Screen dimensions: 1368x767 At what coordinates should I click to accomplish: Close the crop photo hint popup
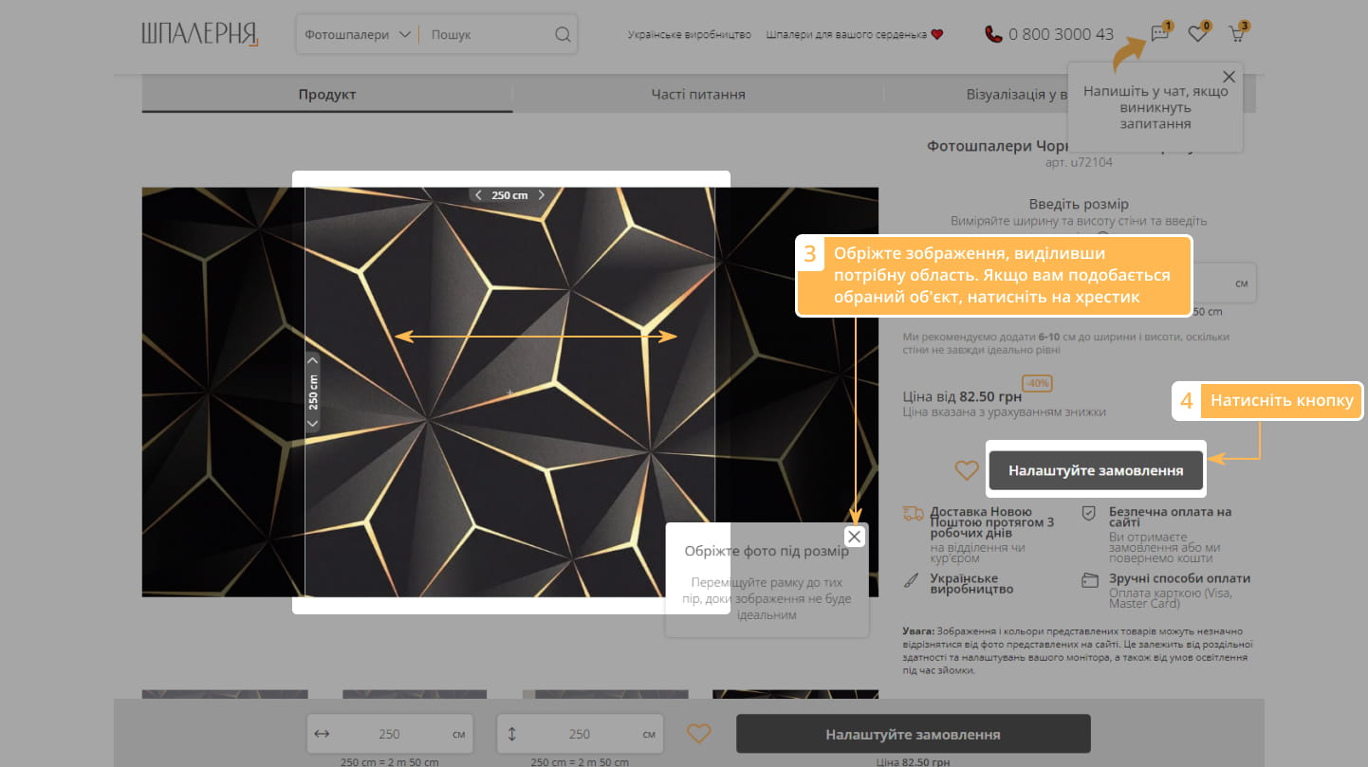coord(855,537)
